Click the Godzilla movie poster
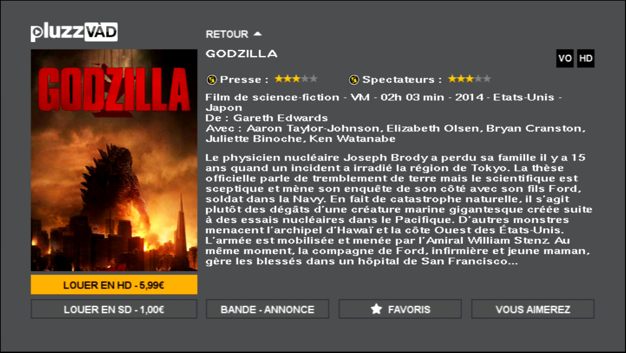This screenshot has width=626, height=353. coord(114,160)
